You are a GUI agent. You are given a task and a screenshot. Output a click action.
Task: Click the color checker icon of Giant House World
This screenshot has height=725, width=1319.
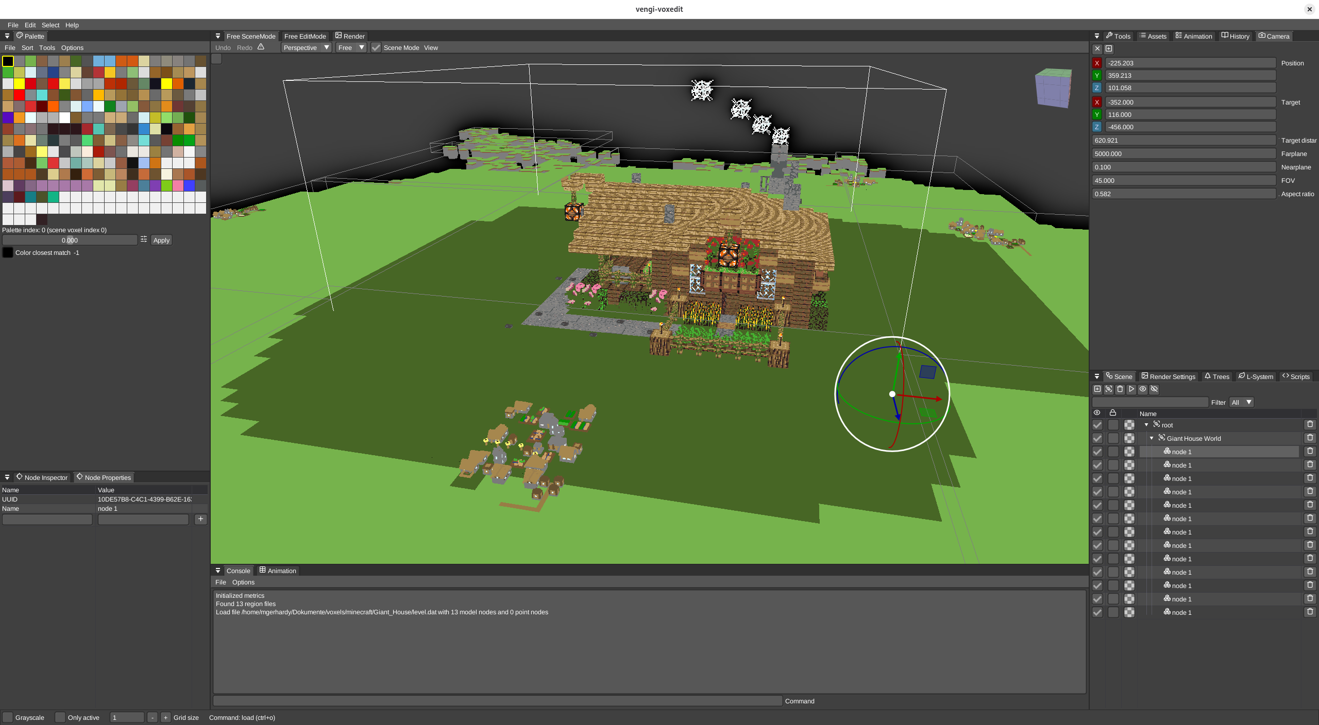(1129, 438)
